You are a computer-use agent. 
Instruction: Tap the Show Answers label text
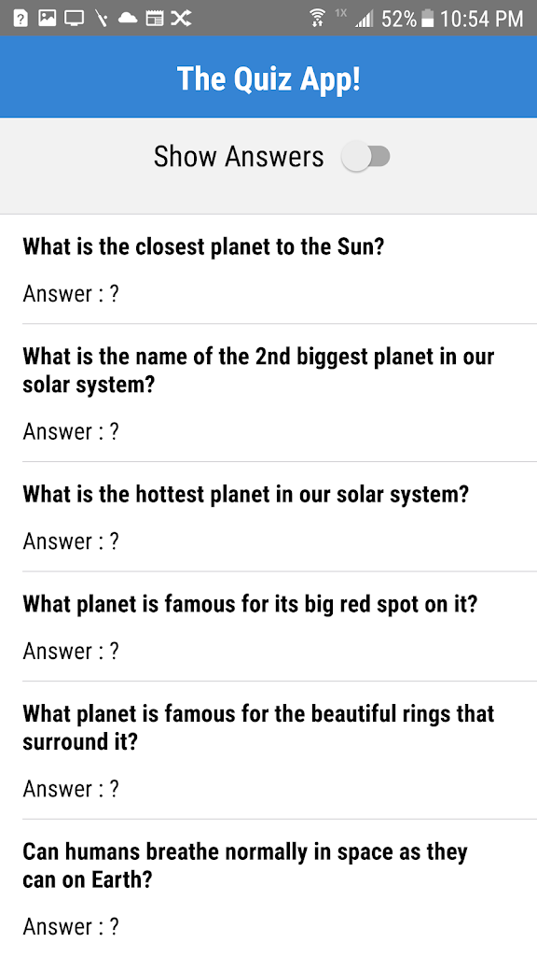(x=239, y=157)
